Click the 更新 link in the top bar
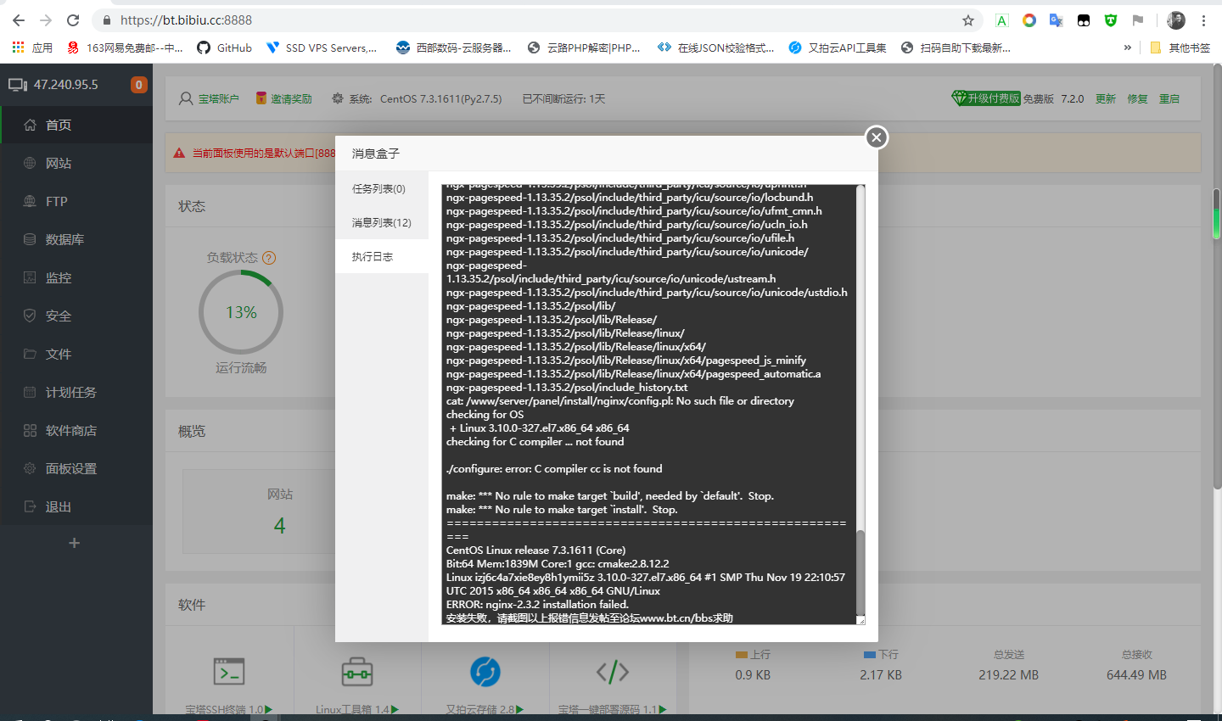 pos(1106,99)
